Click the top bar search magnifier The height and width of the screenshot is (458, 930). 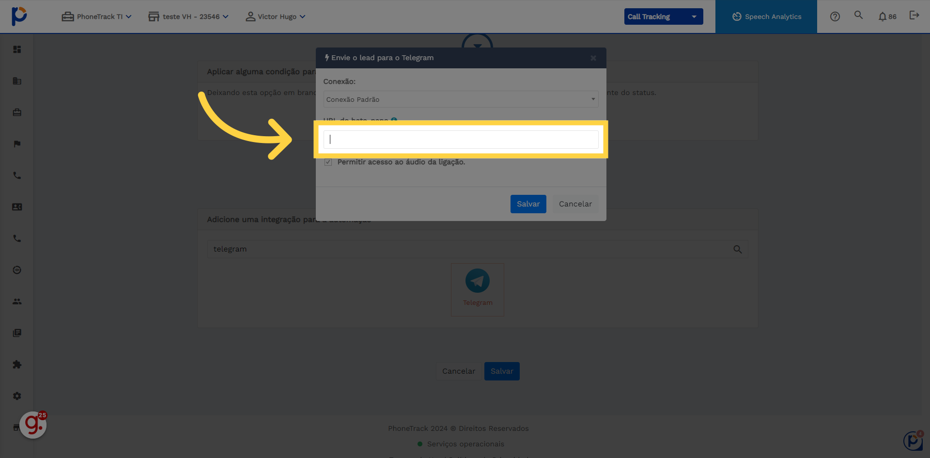pos(858,15)
